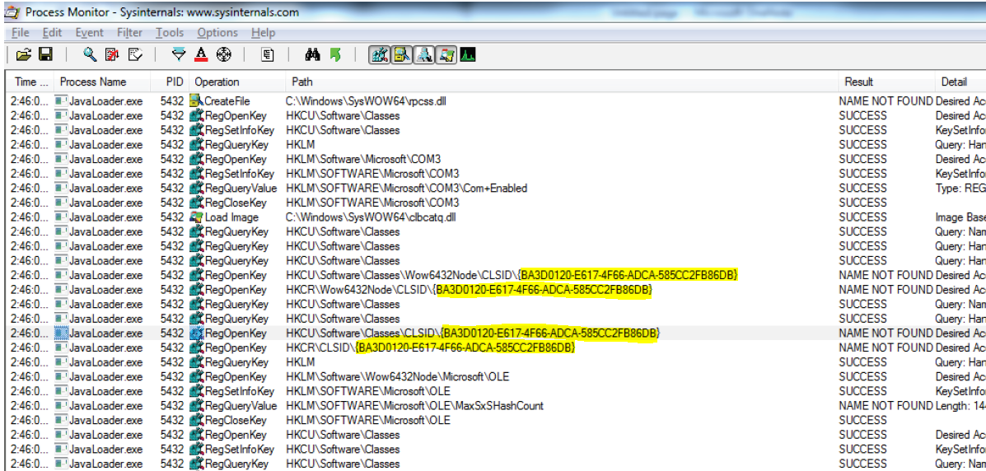Click the Time column header

click(30, 82)
